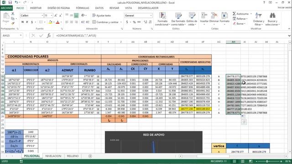
Task: Click the Borrar clear button
Action: pyautogui.click(x=239, y=24)
